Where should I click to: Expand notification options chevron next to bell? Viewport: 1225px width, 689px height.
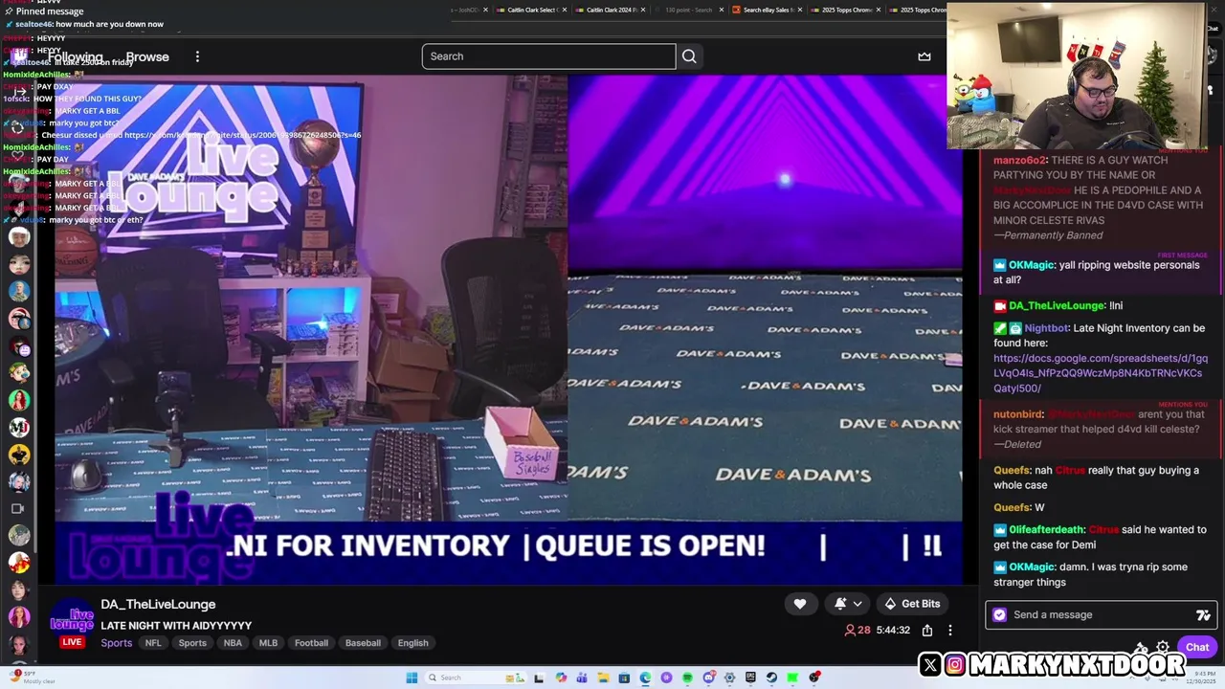pos(857,604)
